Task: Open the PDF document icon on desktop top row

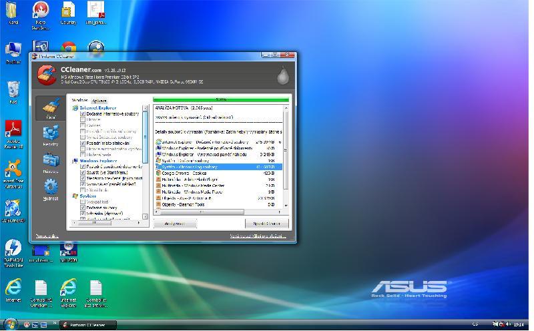Action: tap(96, 13)
